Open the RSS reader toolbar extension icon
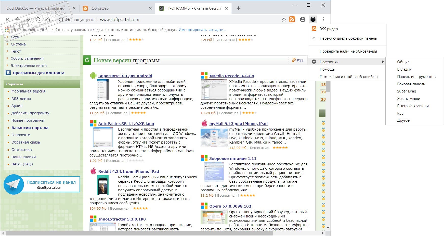444x236 pixels. (292, 20)
